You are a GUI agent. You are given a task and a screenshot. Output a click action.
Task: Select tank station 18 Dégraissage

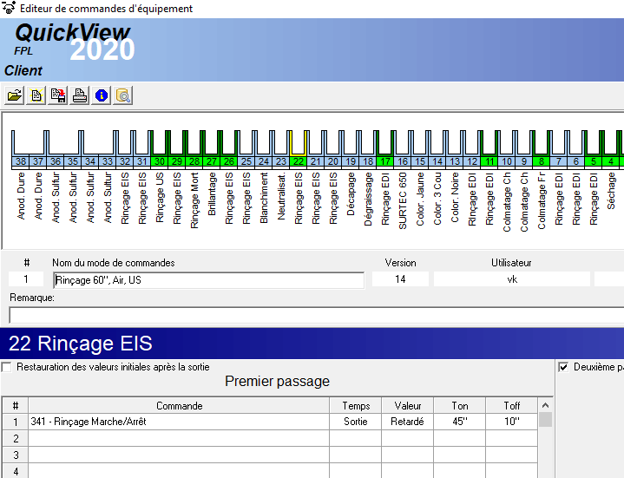pyautogui.click(x=368, y=161)
